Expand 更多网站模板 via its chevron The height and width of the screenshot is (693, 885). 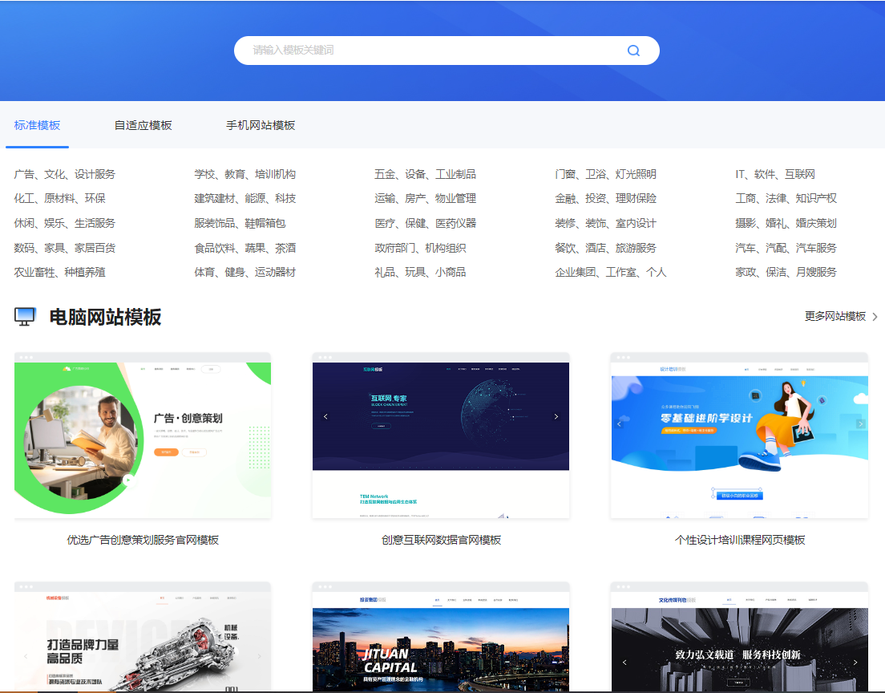tap(875, 317)
